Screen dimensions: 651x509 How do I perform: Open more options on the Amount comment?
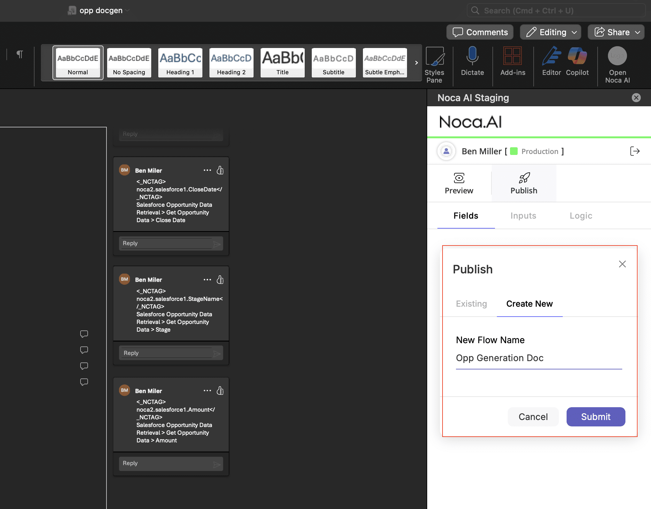207,390
